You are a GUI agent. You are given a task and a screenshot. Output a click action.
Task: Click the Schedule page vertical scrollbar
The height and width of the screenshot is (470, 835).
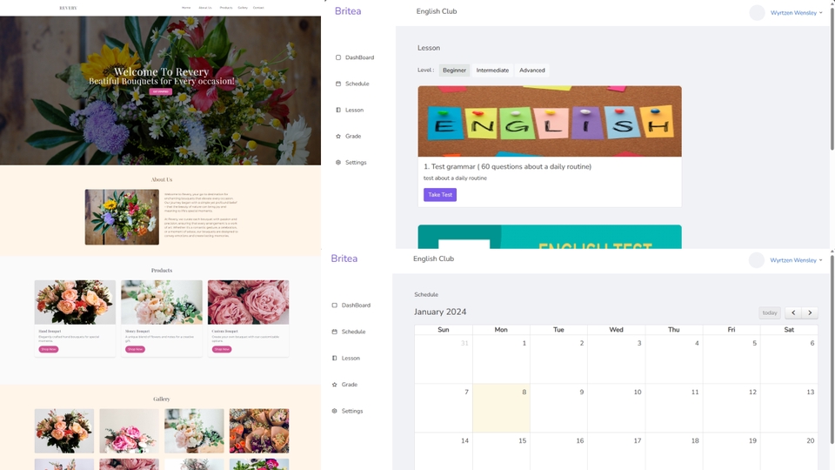(832, 349)
